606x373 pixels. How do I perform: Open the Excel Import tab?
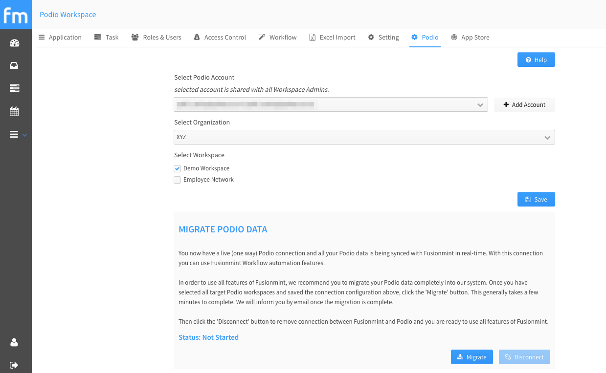(x=333, y=37)
